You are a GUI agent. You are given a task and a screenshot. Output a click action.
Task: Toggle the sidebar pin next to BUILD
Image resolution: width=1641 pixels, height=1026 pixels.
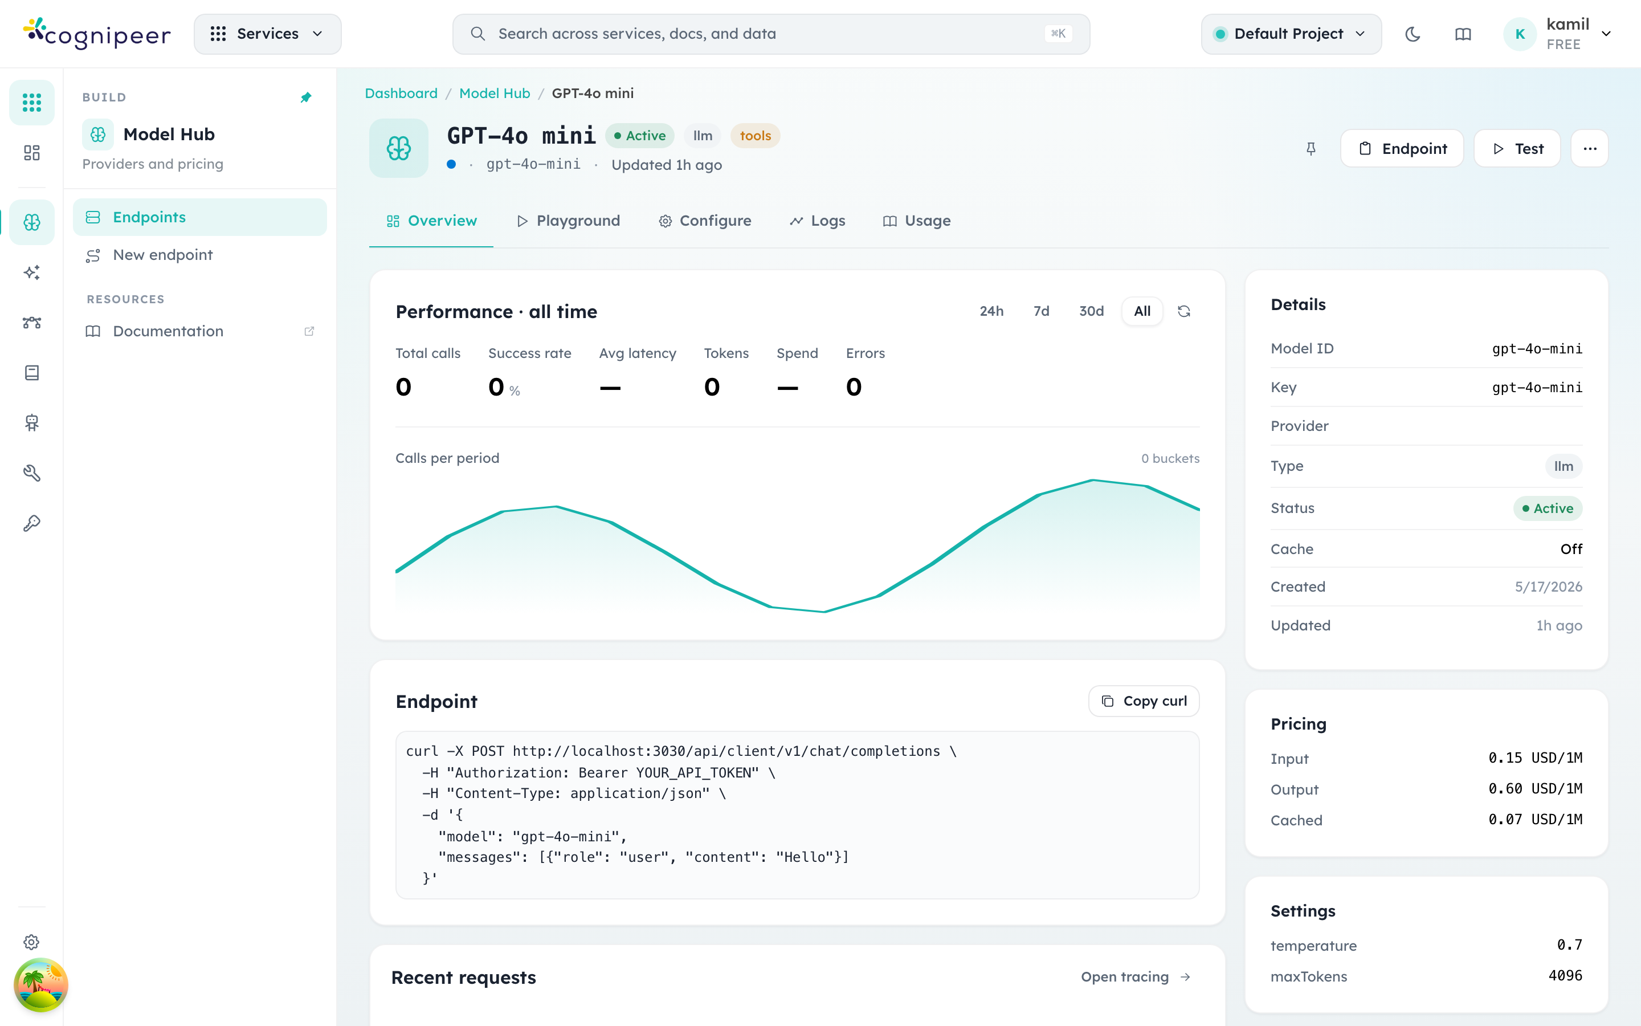click(306, 97)
